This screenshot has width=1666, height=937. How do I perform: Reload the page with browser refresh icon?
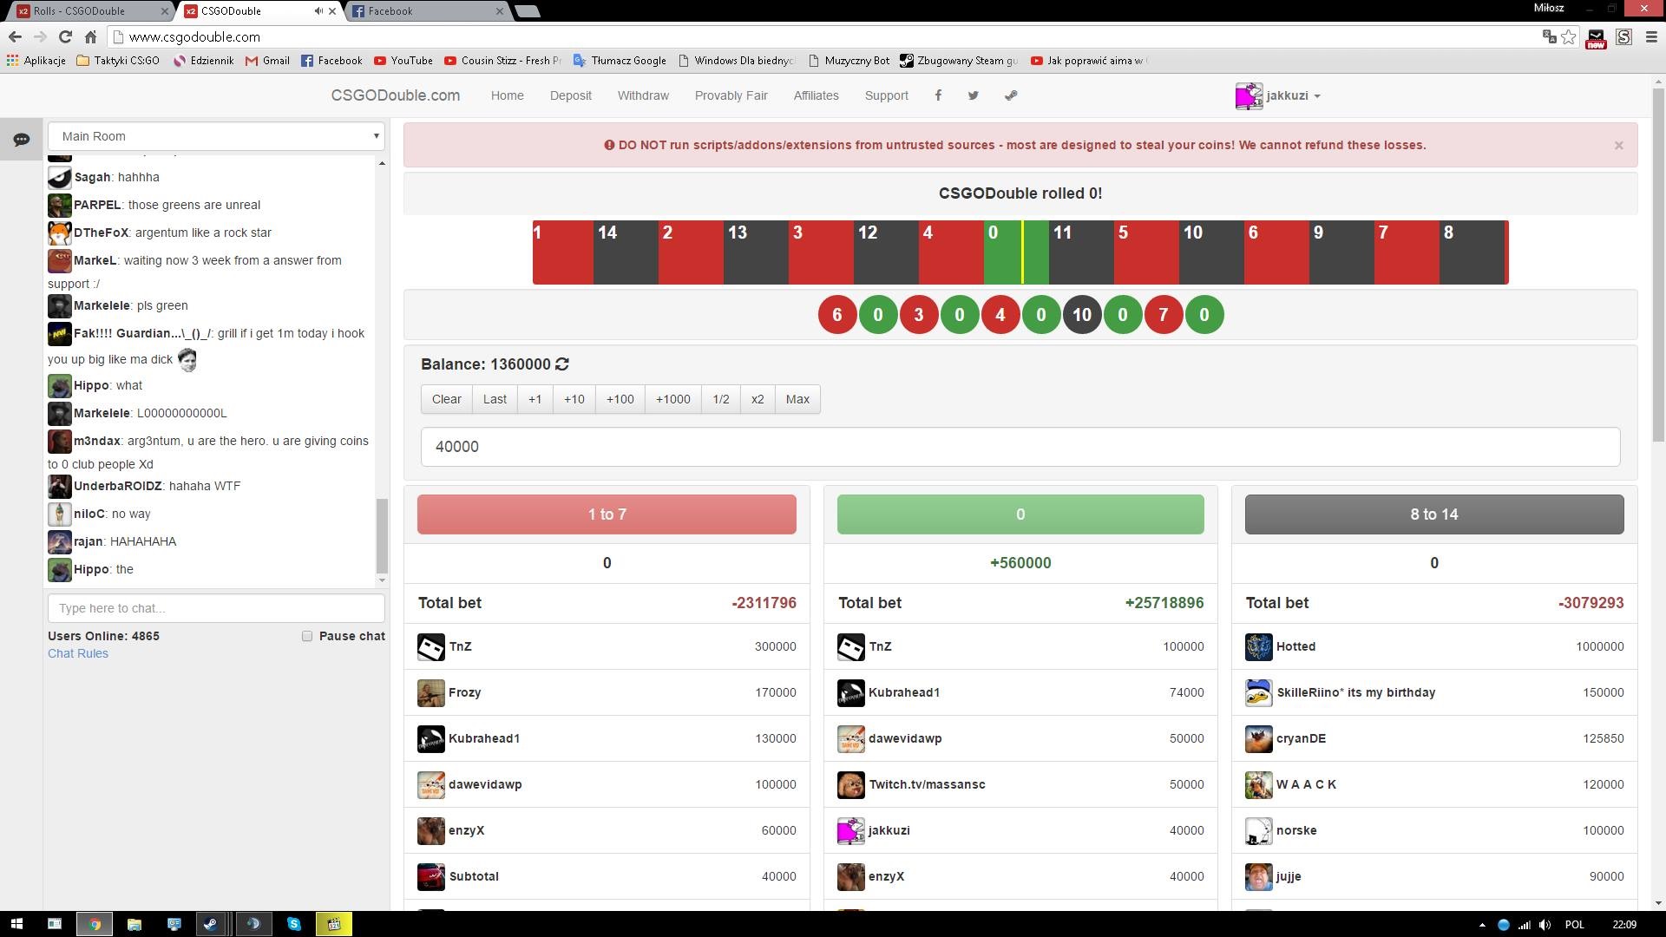click(x=65, y=36)
